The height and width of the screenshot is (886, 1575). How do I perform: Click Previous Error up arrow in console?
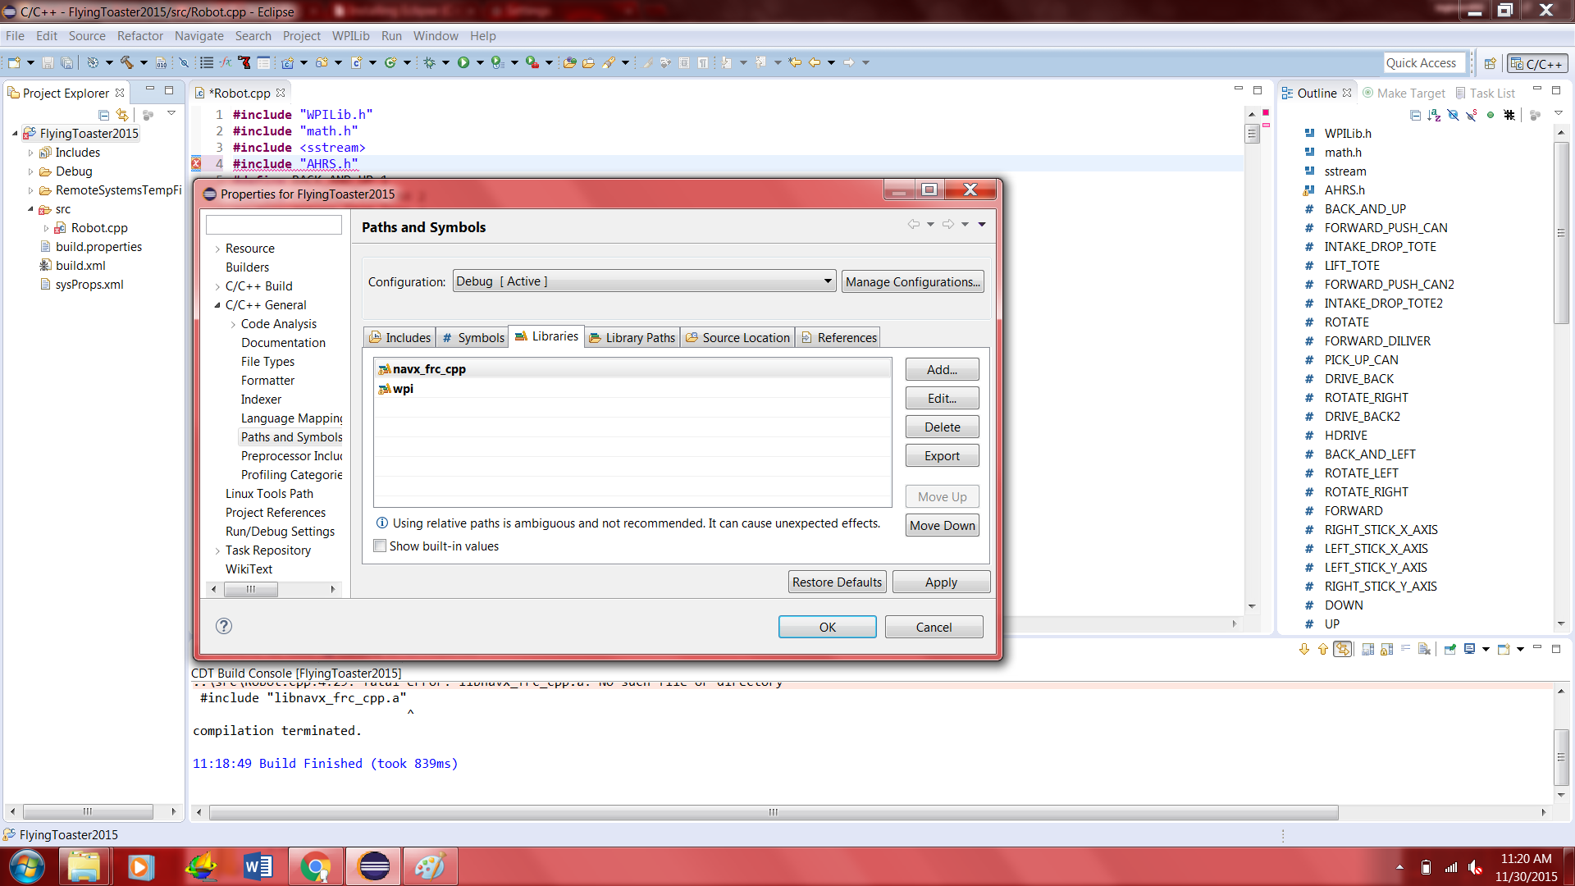point(1322,649)
